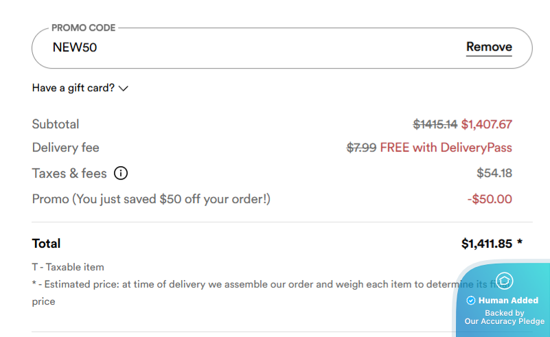Click the "Our Accuracy Pledge" badge text
Viewport: 550px width, 337px height.
coord(505,321)
